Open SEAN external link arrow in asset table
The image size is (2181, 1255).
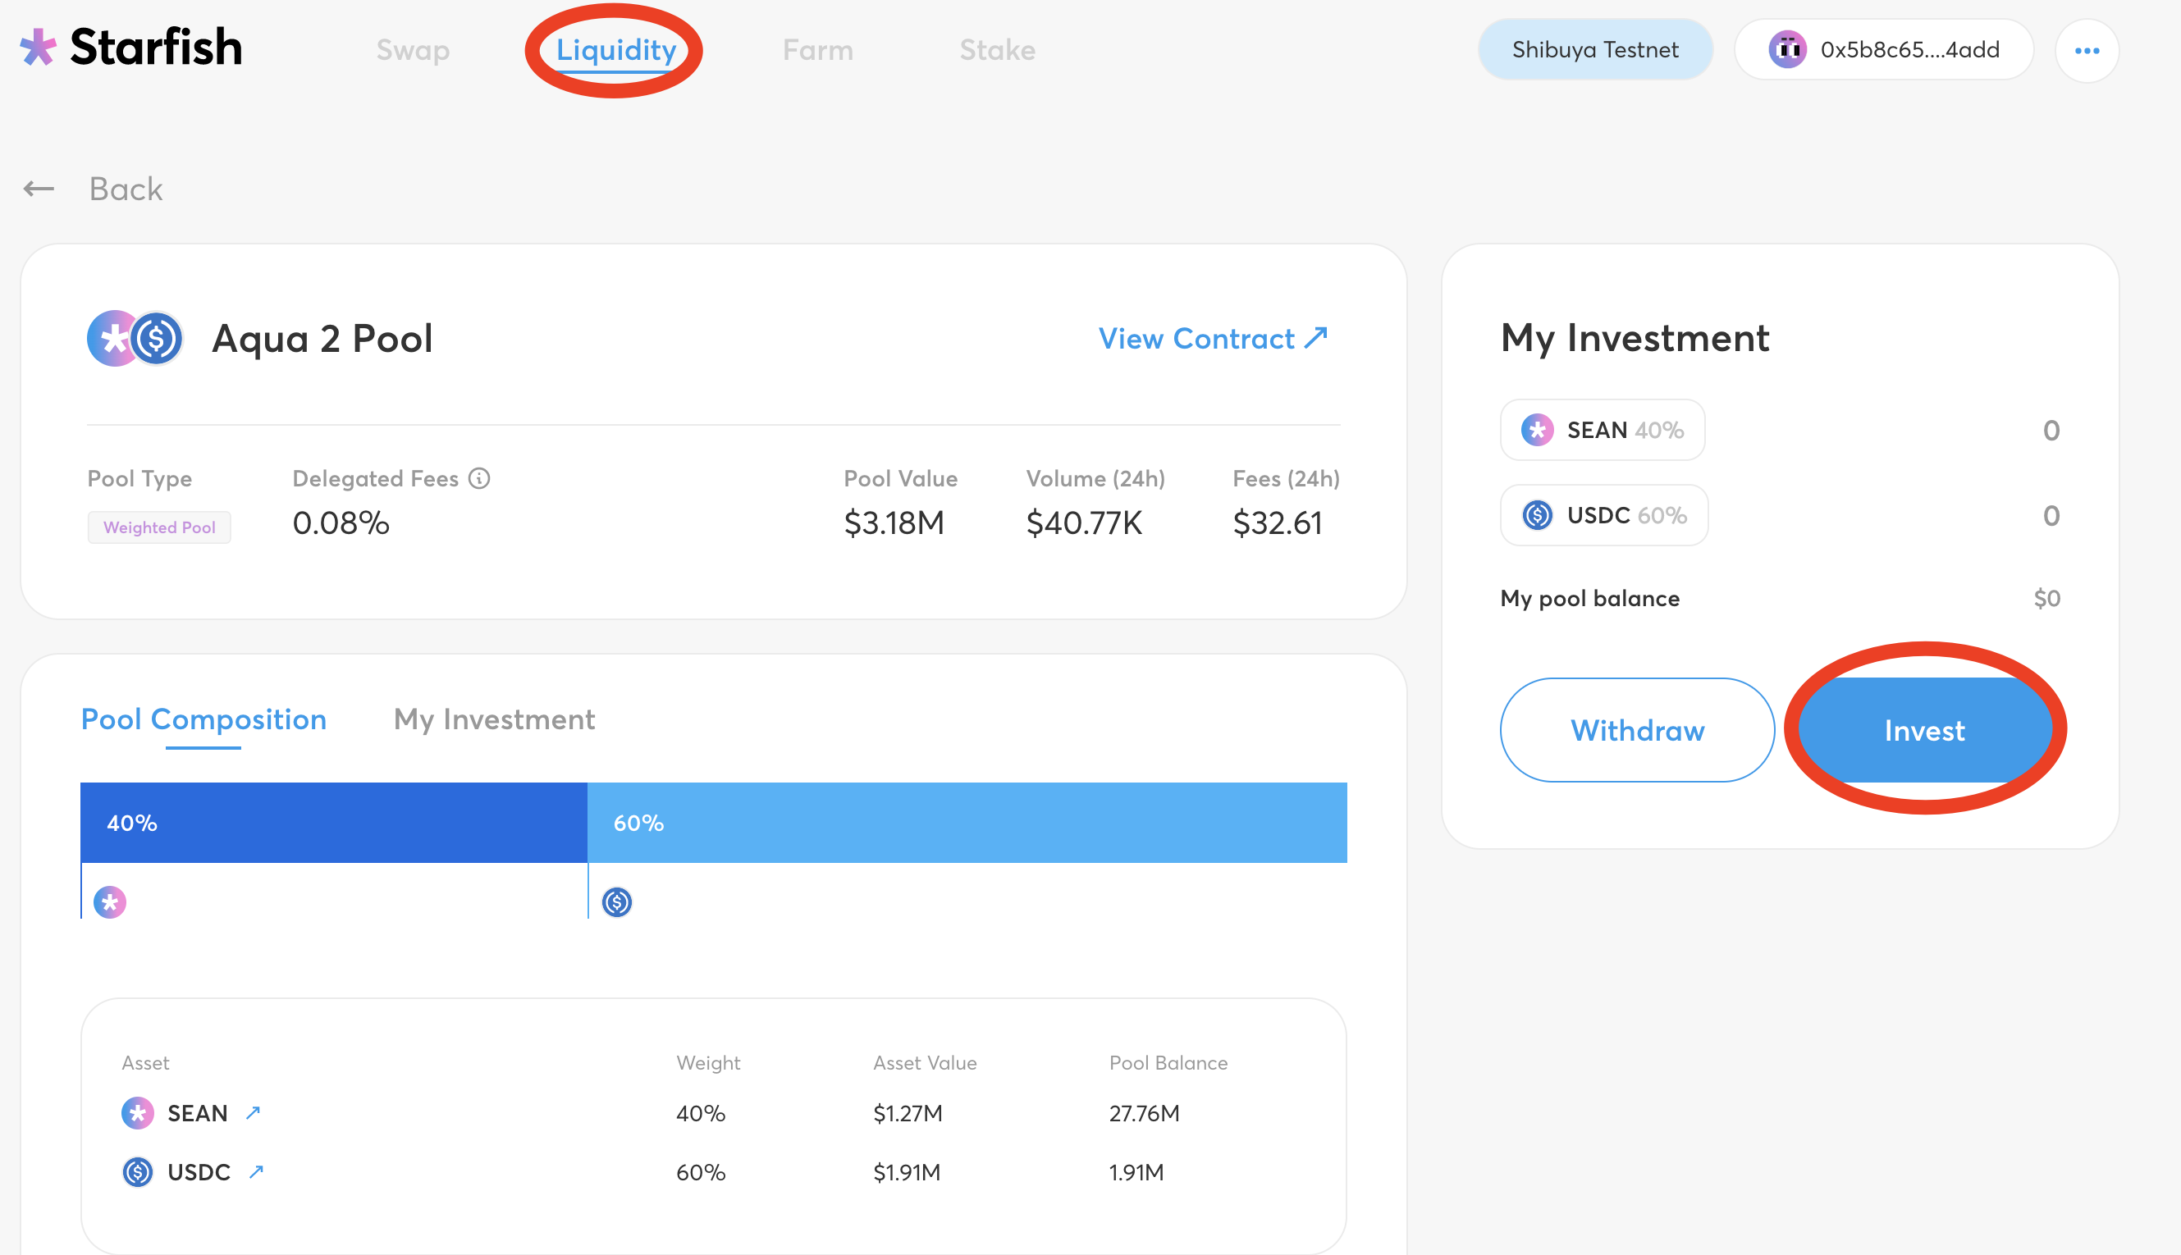pos(253,1113)
